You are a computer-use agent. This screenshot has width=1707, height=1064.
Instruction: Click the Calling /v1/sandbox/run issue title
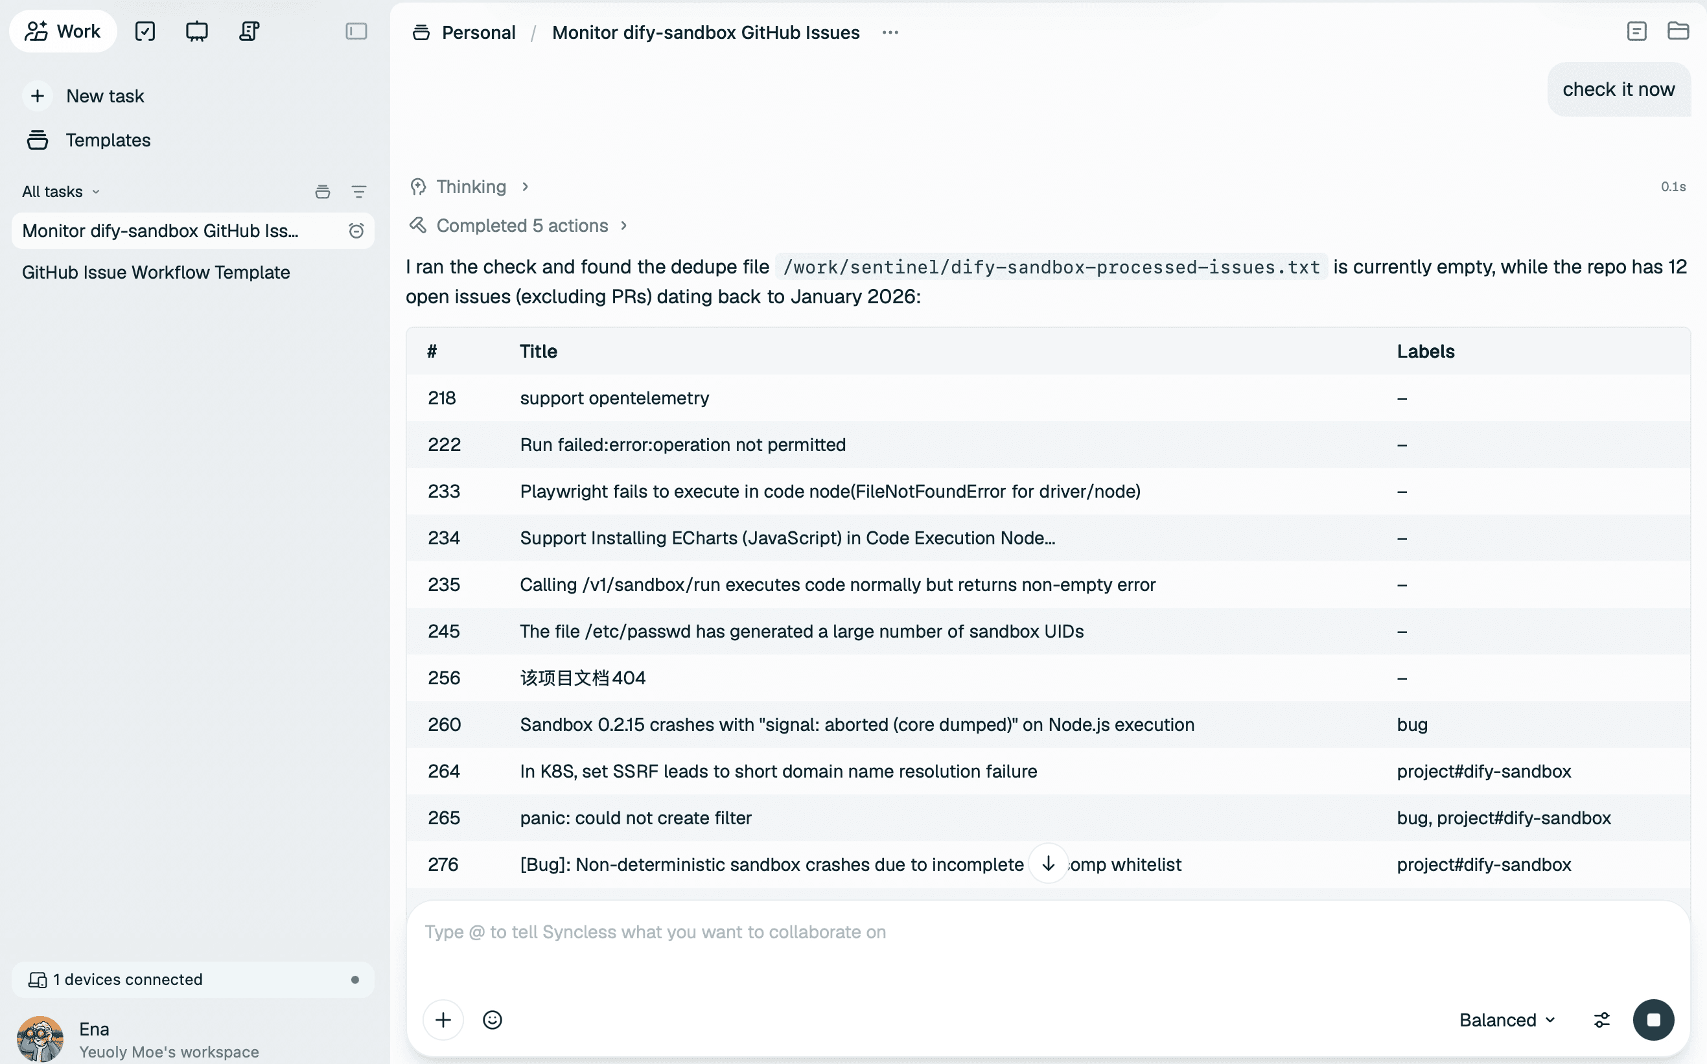tap(837, 584)
